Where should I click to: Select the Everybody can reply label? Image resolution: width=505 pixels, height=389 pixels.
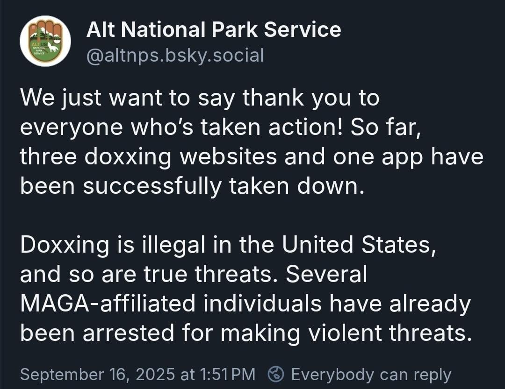pos(371,375)
